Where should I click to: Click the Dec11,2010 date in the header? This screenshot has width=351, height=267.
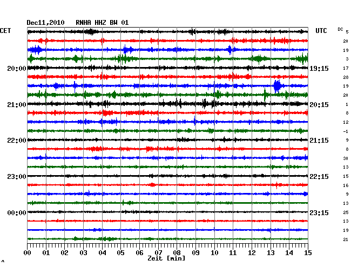click(x=45, y=23)
